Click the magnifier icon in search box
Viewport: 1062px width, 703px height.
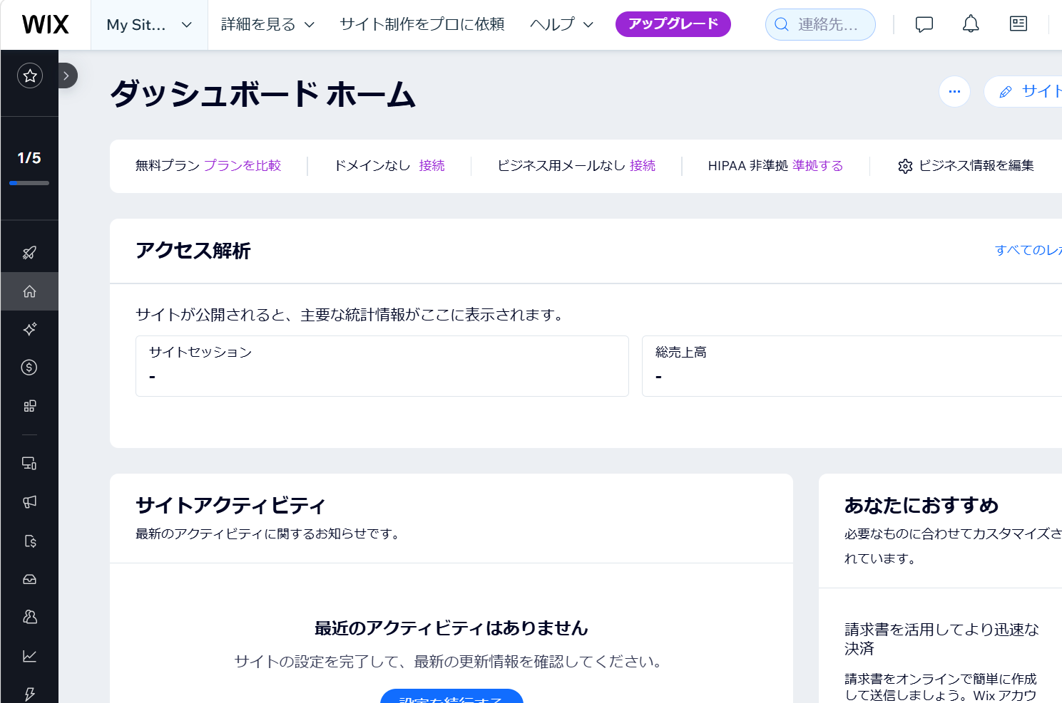(782, 25)
